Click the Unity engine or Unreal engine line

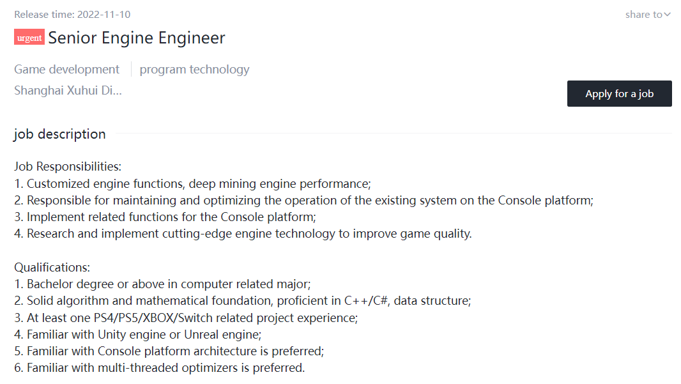pyautogui.click(x=138, y=334)
